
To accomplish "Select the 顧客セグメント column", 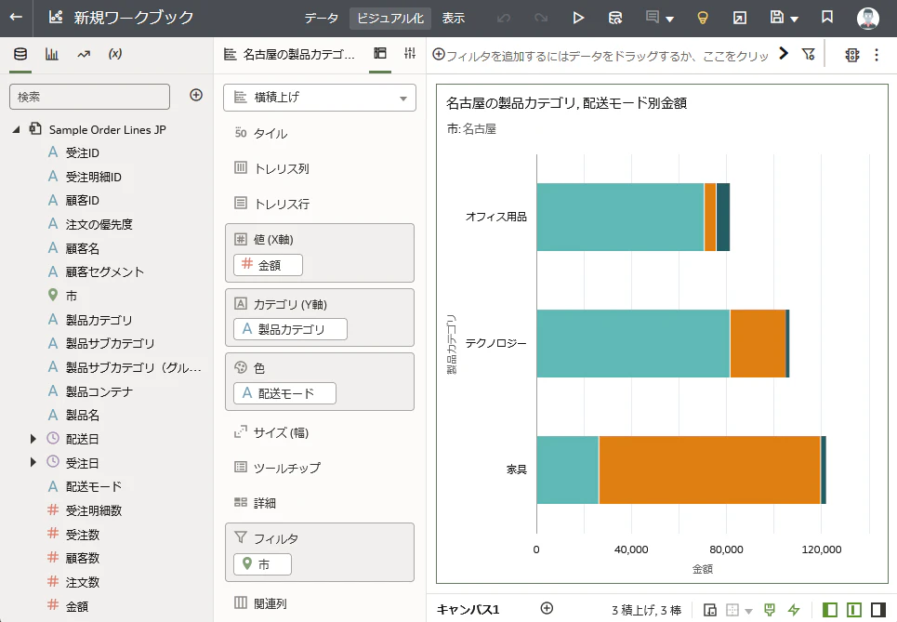I will click(104, 271).
